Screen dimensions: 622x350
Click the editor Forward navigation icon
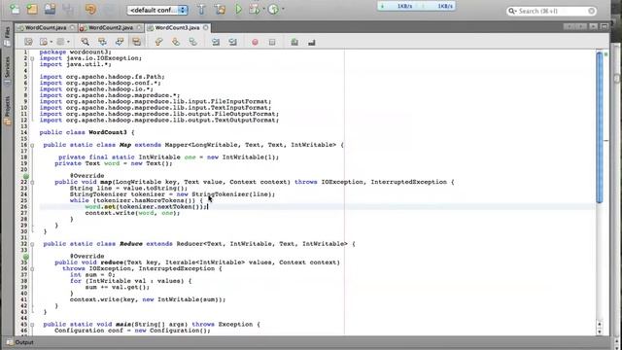pyautogui.click(x=60, y=42)
